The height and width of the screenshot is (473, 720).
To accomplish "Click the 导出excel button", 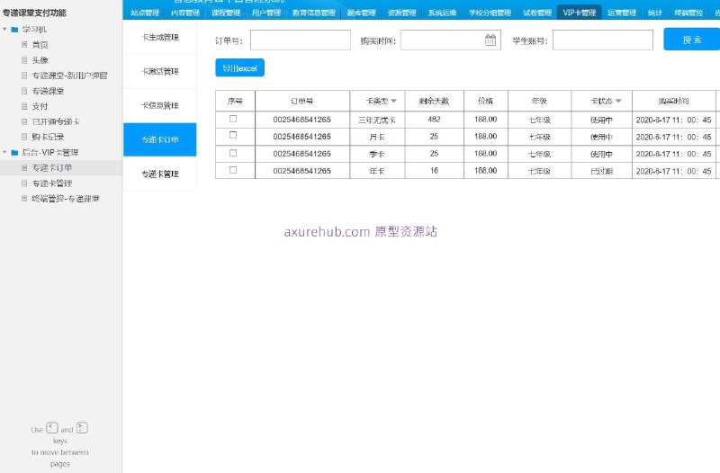I will [x=239, y=68].
